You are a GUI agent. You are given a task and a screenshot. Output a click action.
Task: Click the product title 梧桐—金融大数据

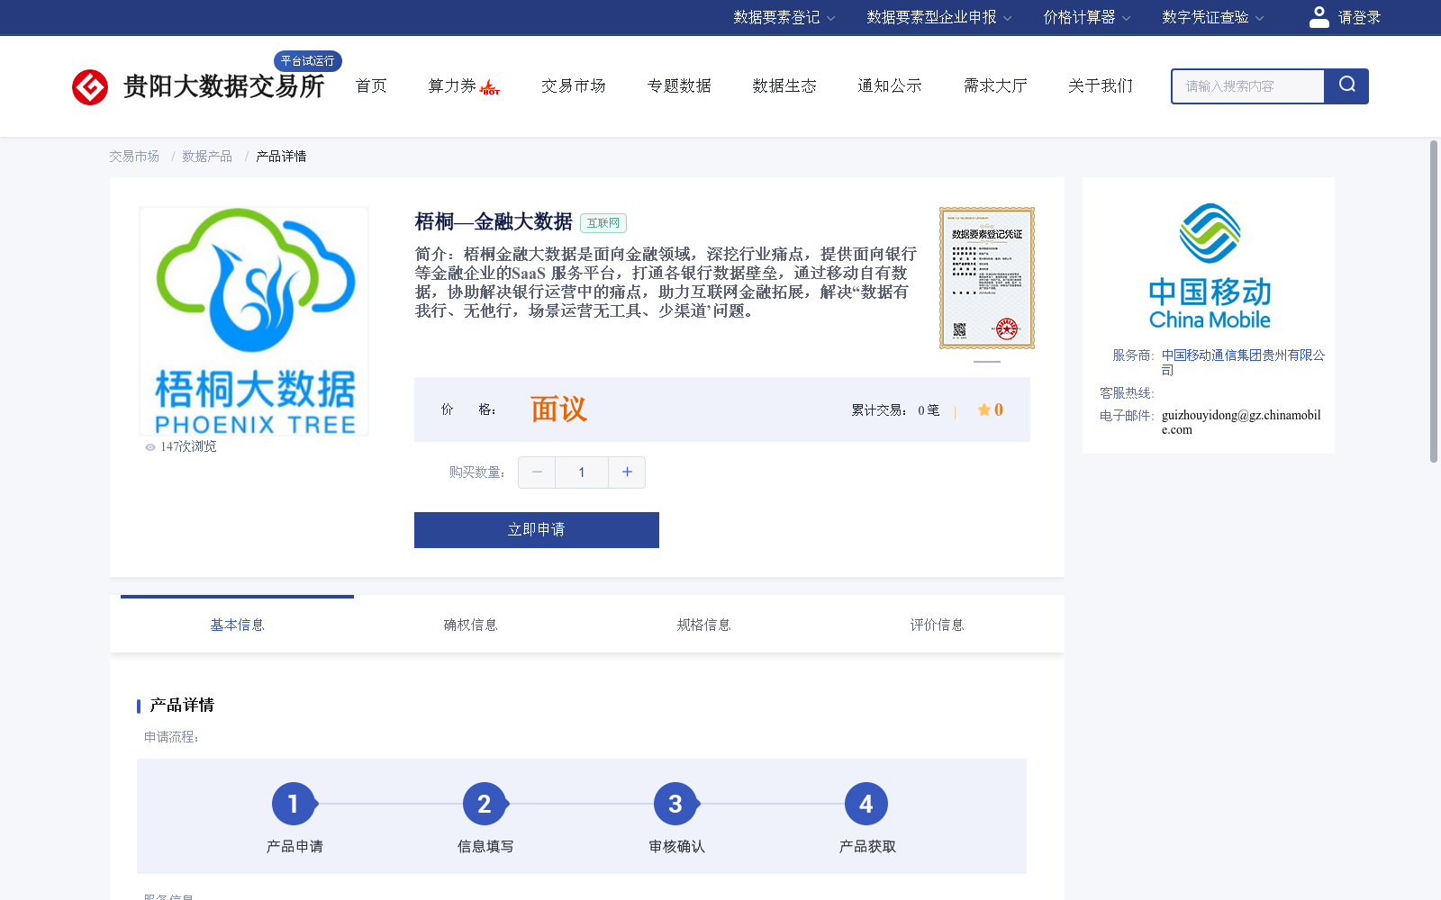click(x=494, y=221)
